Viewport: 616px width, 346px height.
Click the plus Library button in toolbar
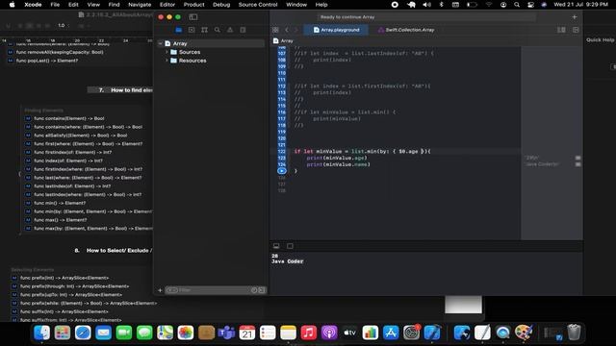(x=575, y=17)
